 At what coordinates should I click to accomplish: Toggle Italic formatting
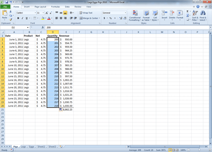pyautogui.click(x=22, y=18)
